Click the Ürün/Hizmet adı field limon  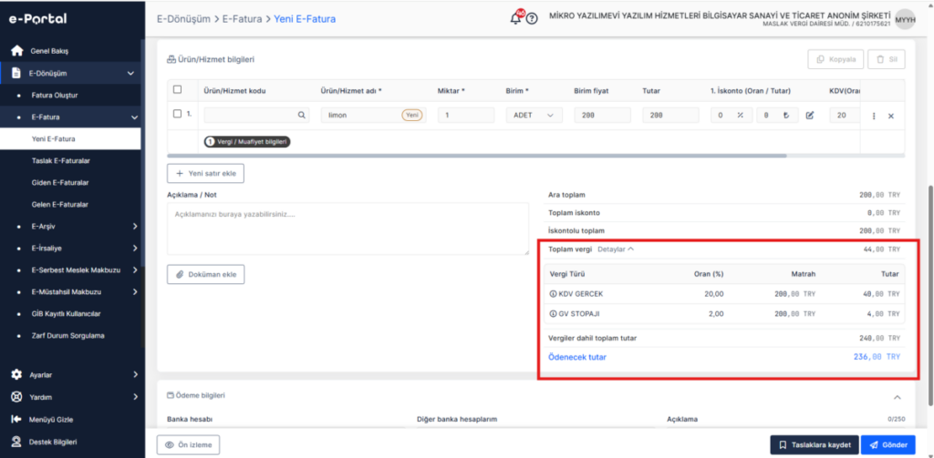tap(373, 116)
